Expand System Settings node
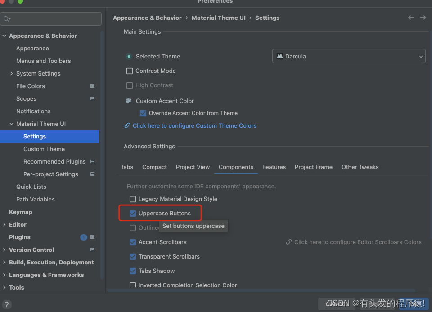This screenshot has width=432, height=312. tap(11, 73)
